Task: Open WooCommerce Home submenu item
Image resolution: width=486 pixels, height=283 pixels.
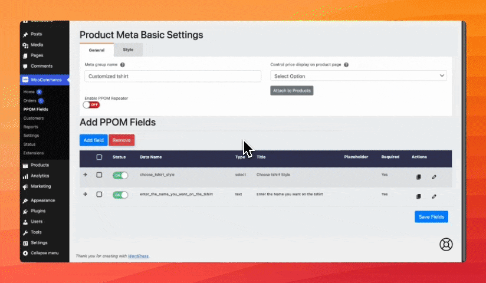Action: pos(29,92)
